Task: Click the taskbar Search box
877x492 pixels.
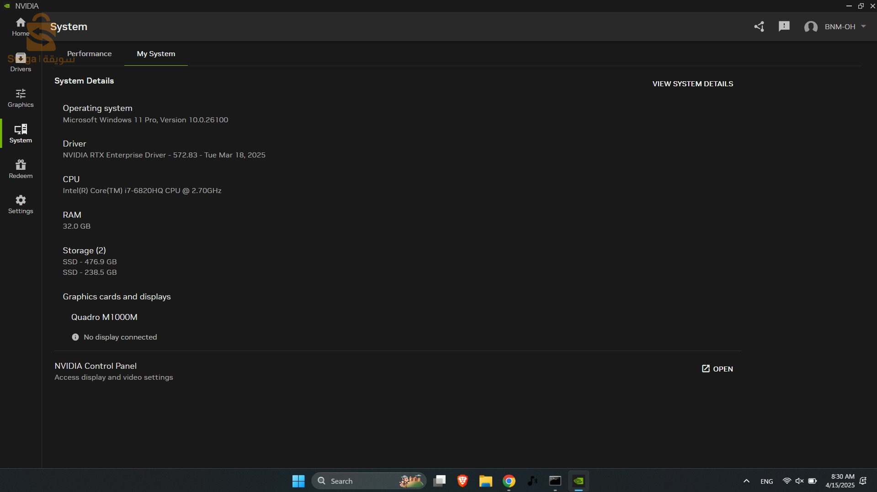Action: coord(368,481)
